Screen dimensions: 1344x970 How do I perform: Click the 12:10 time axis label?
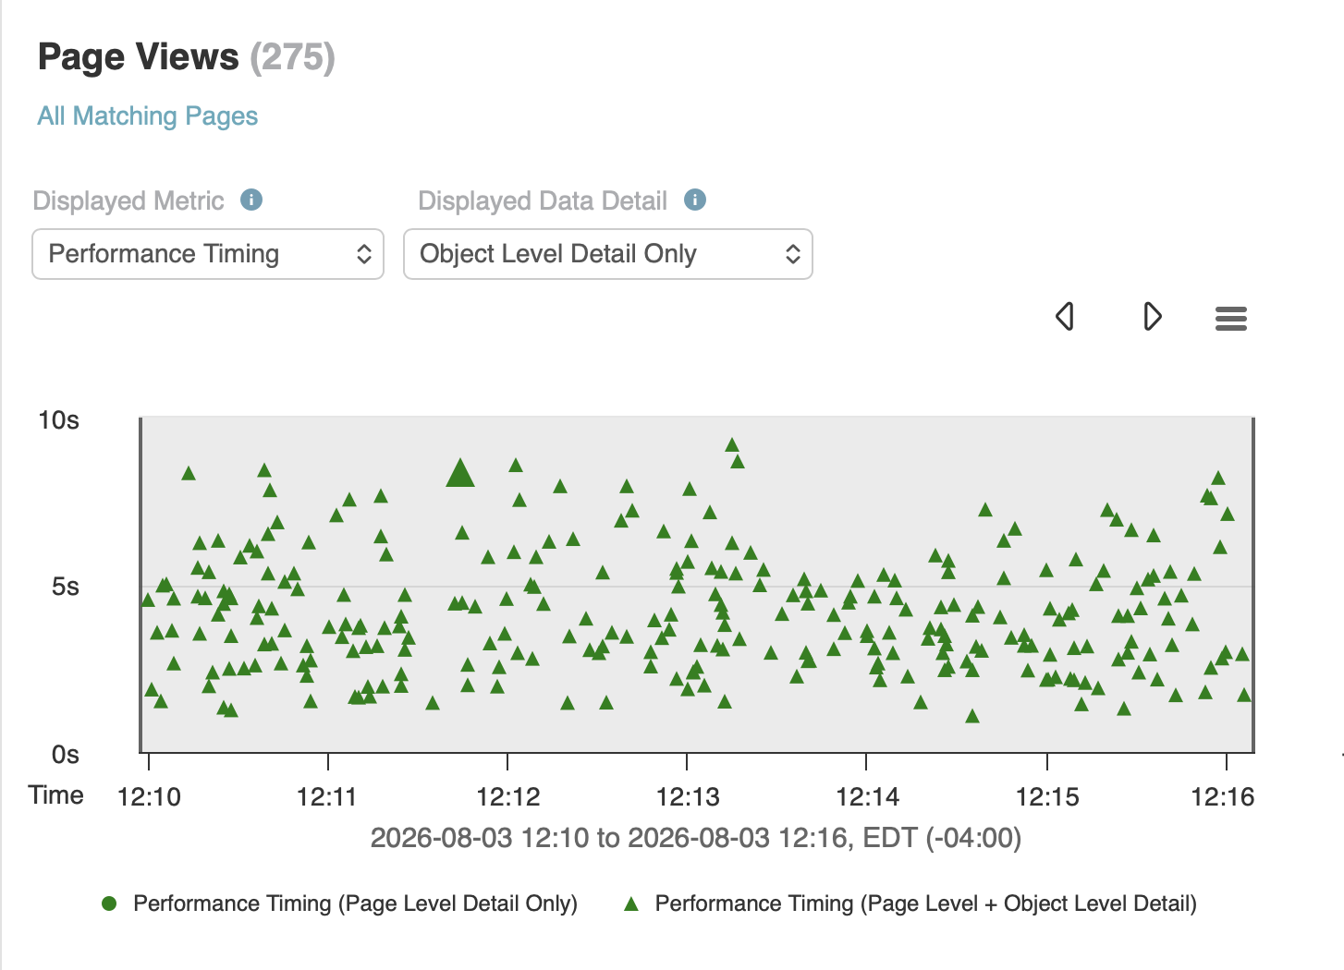point(149,797)
